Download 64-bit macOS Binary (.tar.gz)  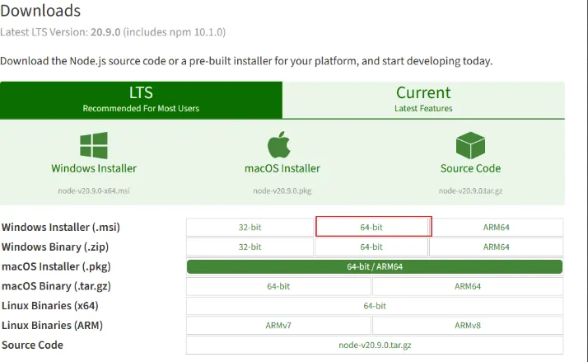click(x=279, y=286)
